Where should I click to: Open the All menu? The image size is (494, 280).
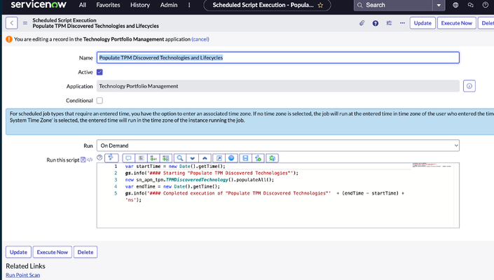click(83, 5)
